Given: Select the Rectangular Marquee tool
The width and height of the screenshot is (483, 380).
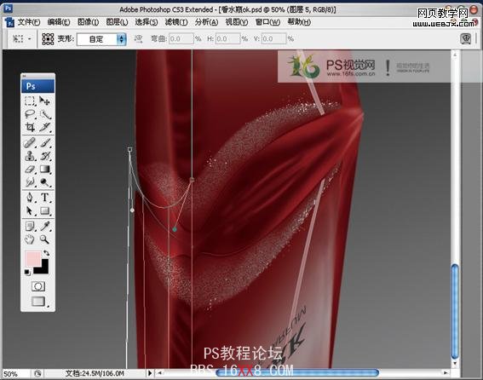Looking at the screenshot, I should [30, 101].
